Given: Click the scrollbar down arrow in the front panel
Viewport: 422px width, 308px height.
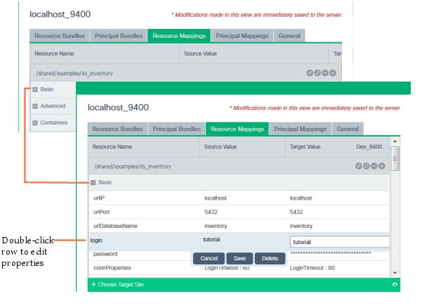Looking at the screenshot, I should 395,273.
